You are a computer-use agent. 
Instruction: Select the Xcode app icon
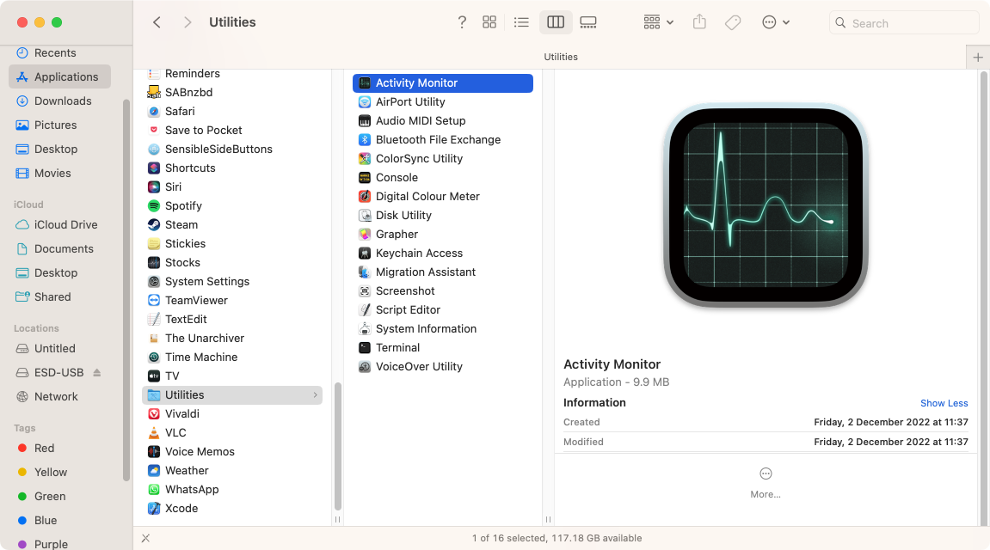click(154, 509)
